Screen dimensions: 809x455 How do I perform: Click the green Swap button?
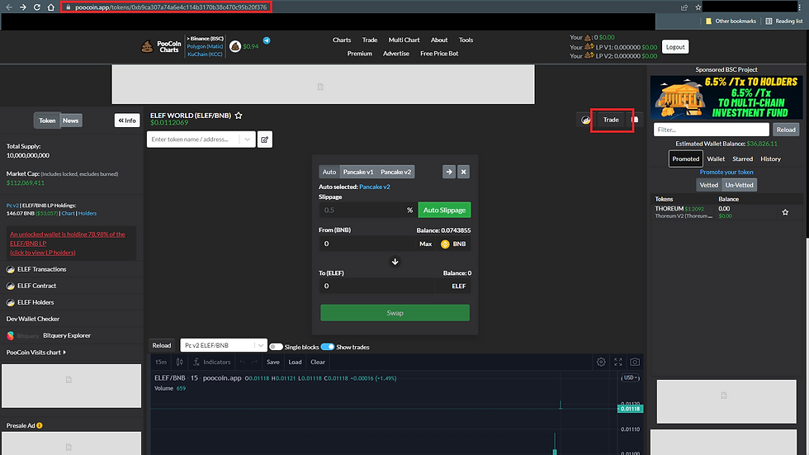(x=395, y=313)
